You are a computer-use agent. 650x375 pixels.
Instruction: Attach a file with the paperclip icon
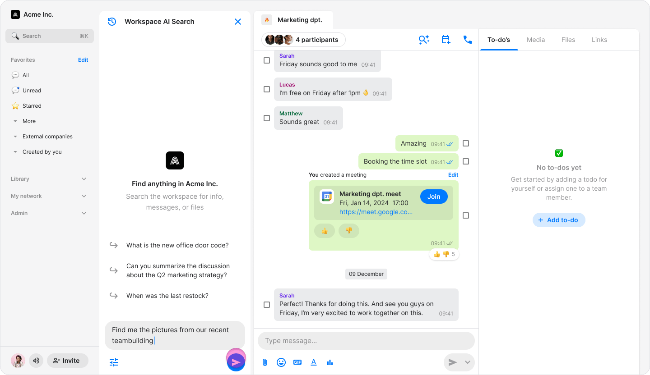265,362
